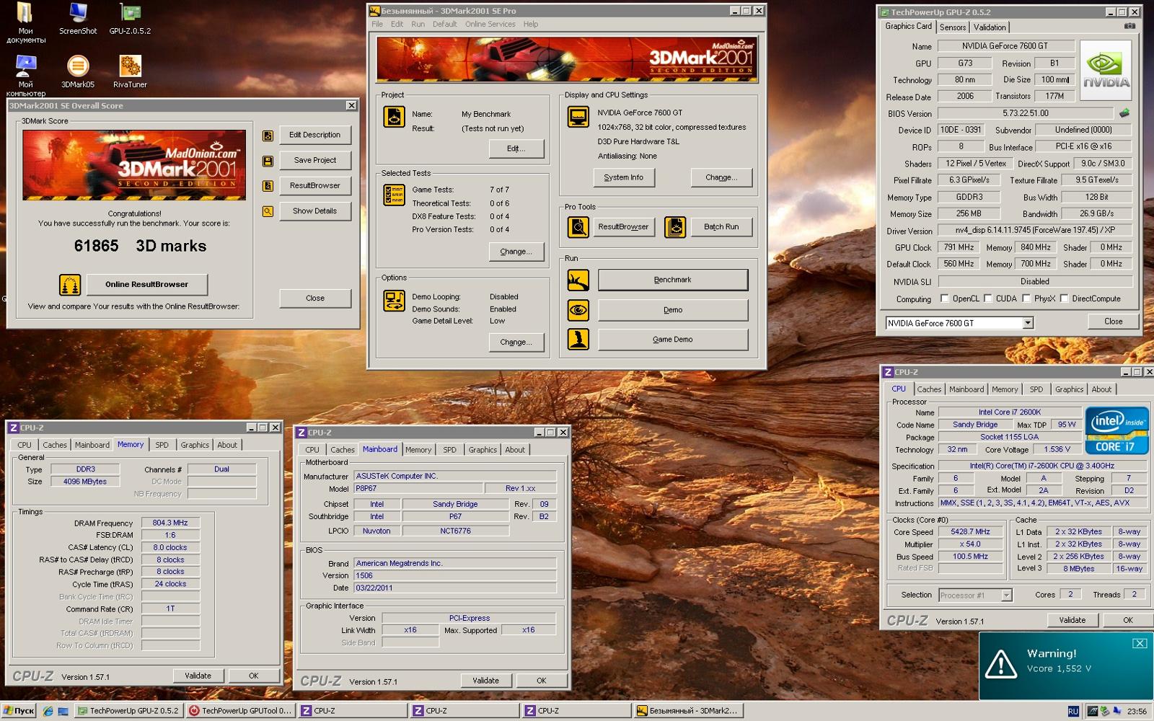Viewport: 1154px width, 721px height.
Task: Open the Run menu in 3DMark2001
Action: (x=418, y=24)
